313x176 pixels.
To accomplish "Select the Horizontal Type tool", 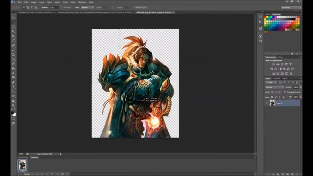I will point(13,87).
